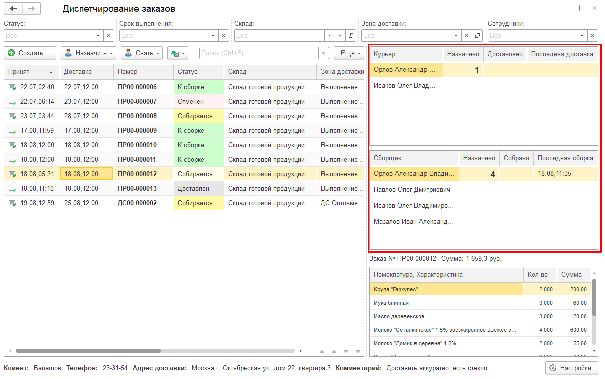Image resolution: width=605 pixels, height=379 pixels.
Task: Select item Масло деревенское
Action: (480, 316)
